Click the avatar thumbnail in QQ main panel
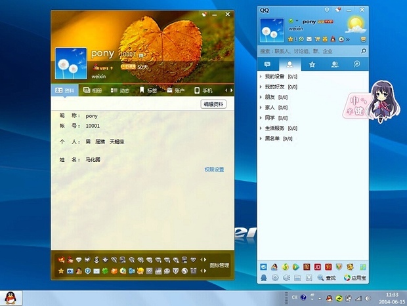Screen dimensions: 407x306 tap(272, 30)
